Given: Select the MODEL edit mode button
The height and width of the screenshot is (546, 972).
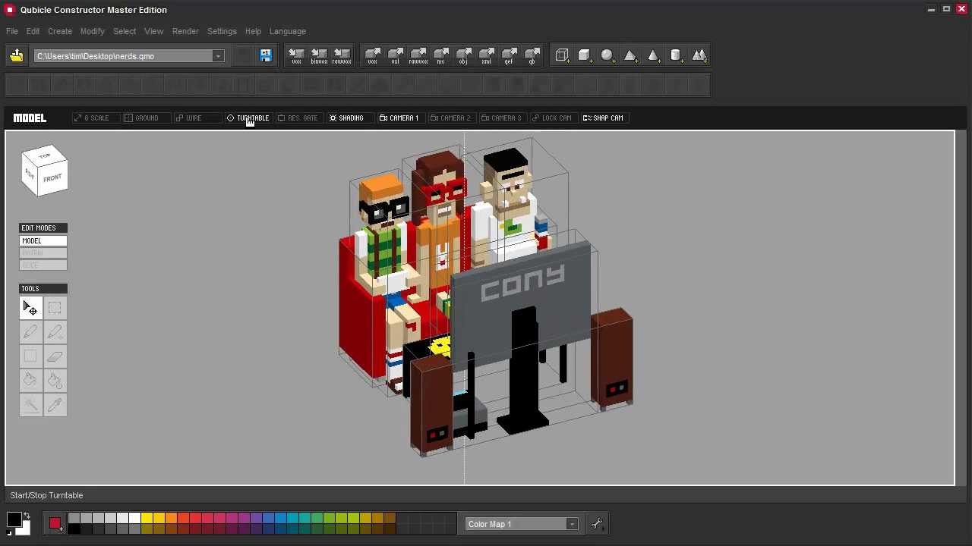Looking at the screenshot, I should tap(43, 240).
